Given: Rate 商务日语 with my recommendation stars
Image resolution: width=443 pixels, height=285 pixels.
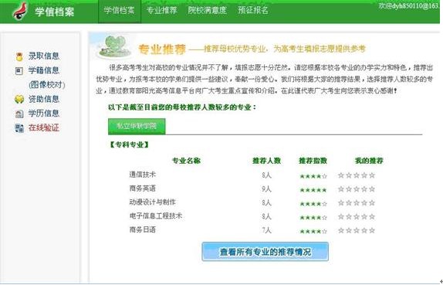Looking at the screenshot, I should click(357, 230).
